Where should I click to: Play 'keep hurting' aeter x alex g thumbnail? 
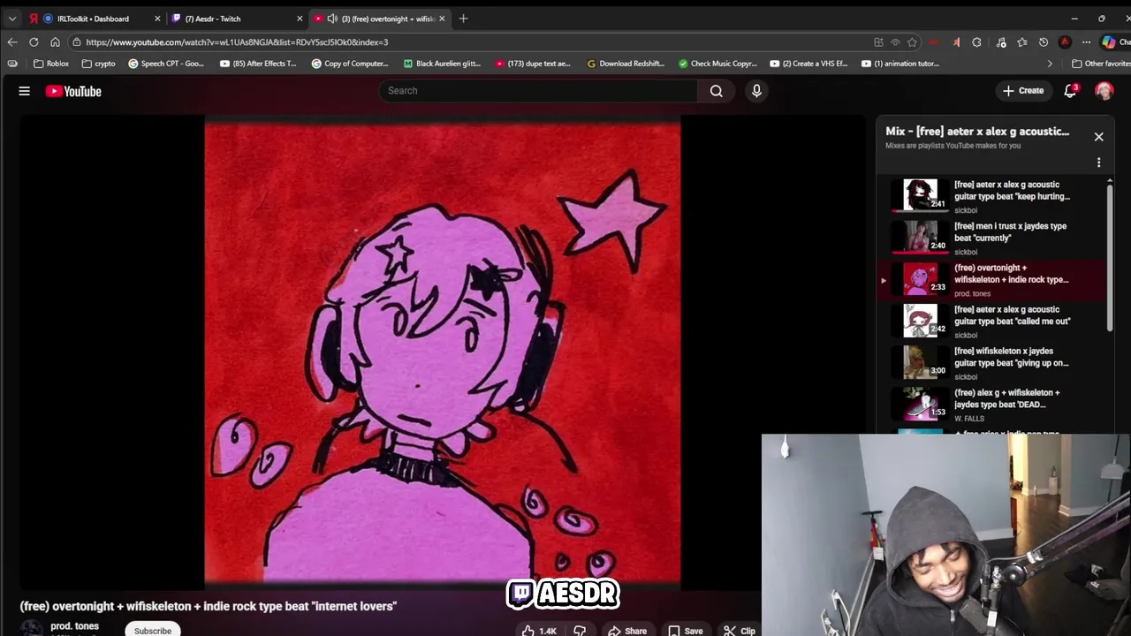click(x=921, y=195)
